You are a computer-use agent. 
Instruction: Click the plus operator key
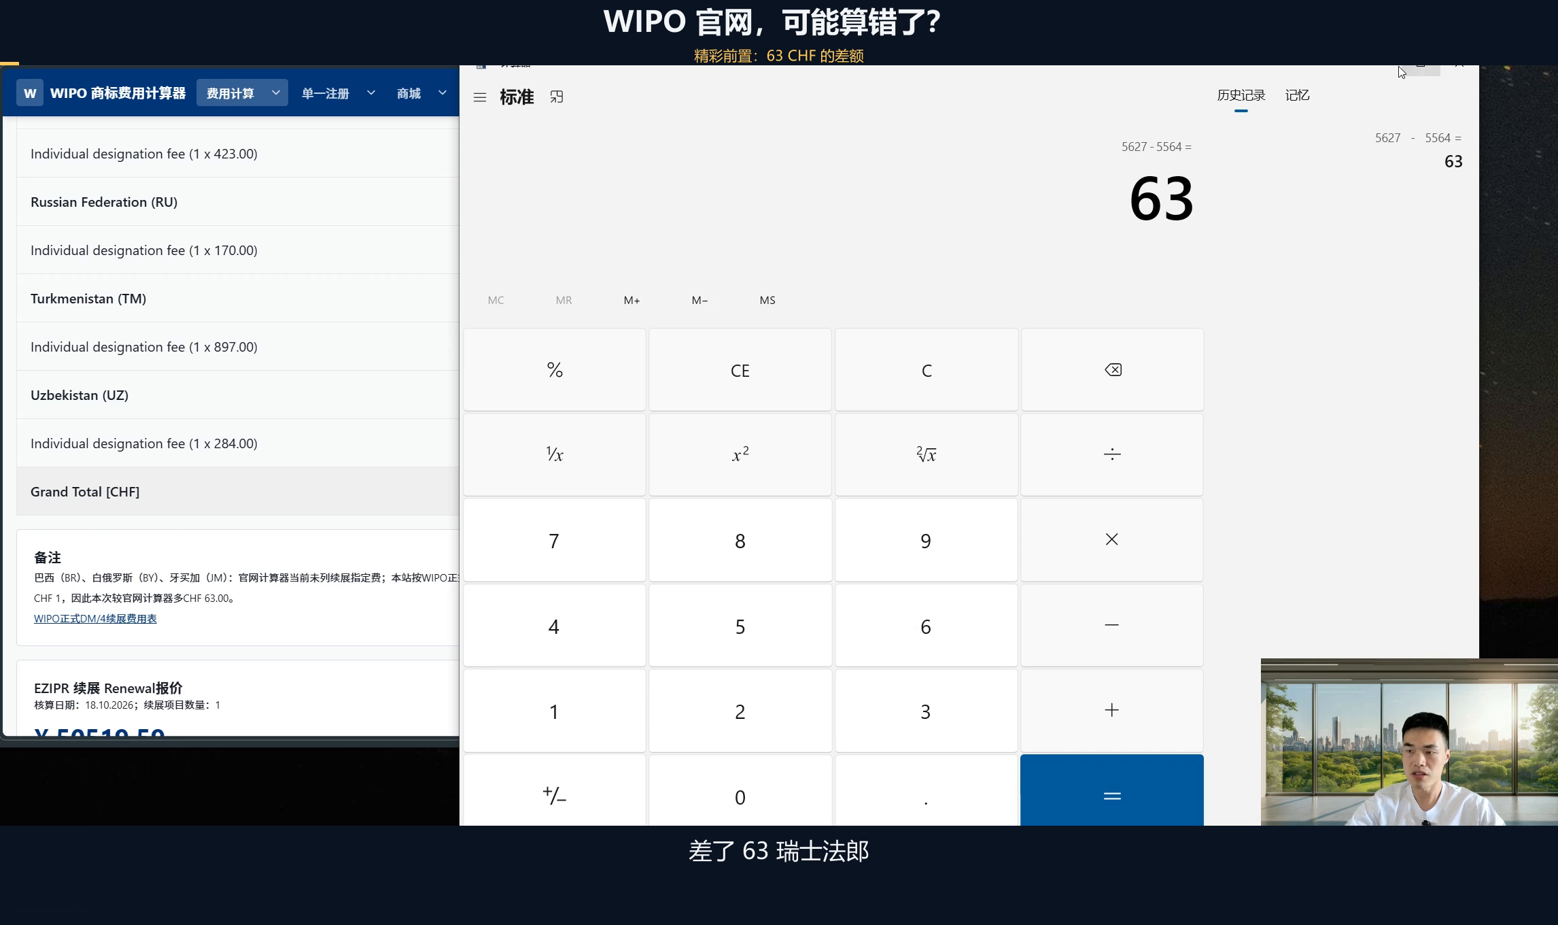click(x=1112, y=711)
